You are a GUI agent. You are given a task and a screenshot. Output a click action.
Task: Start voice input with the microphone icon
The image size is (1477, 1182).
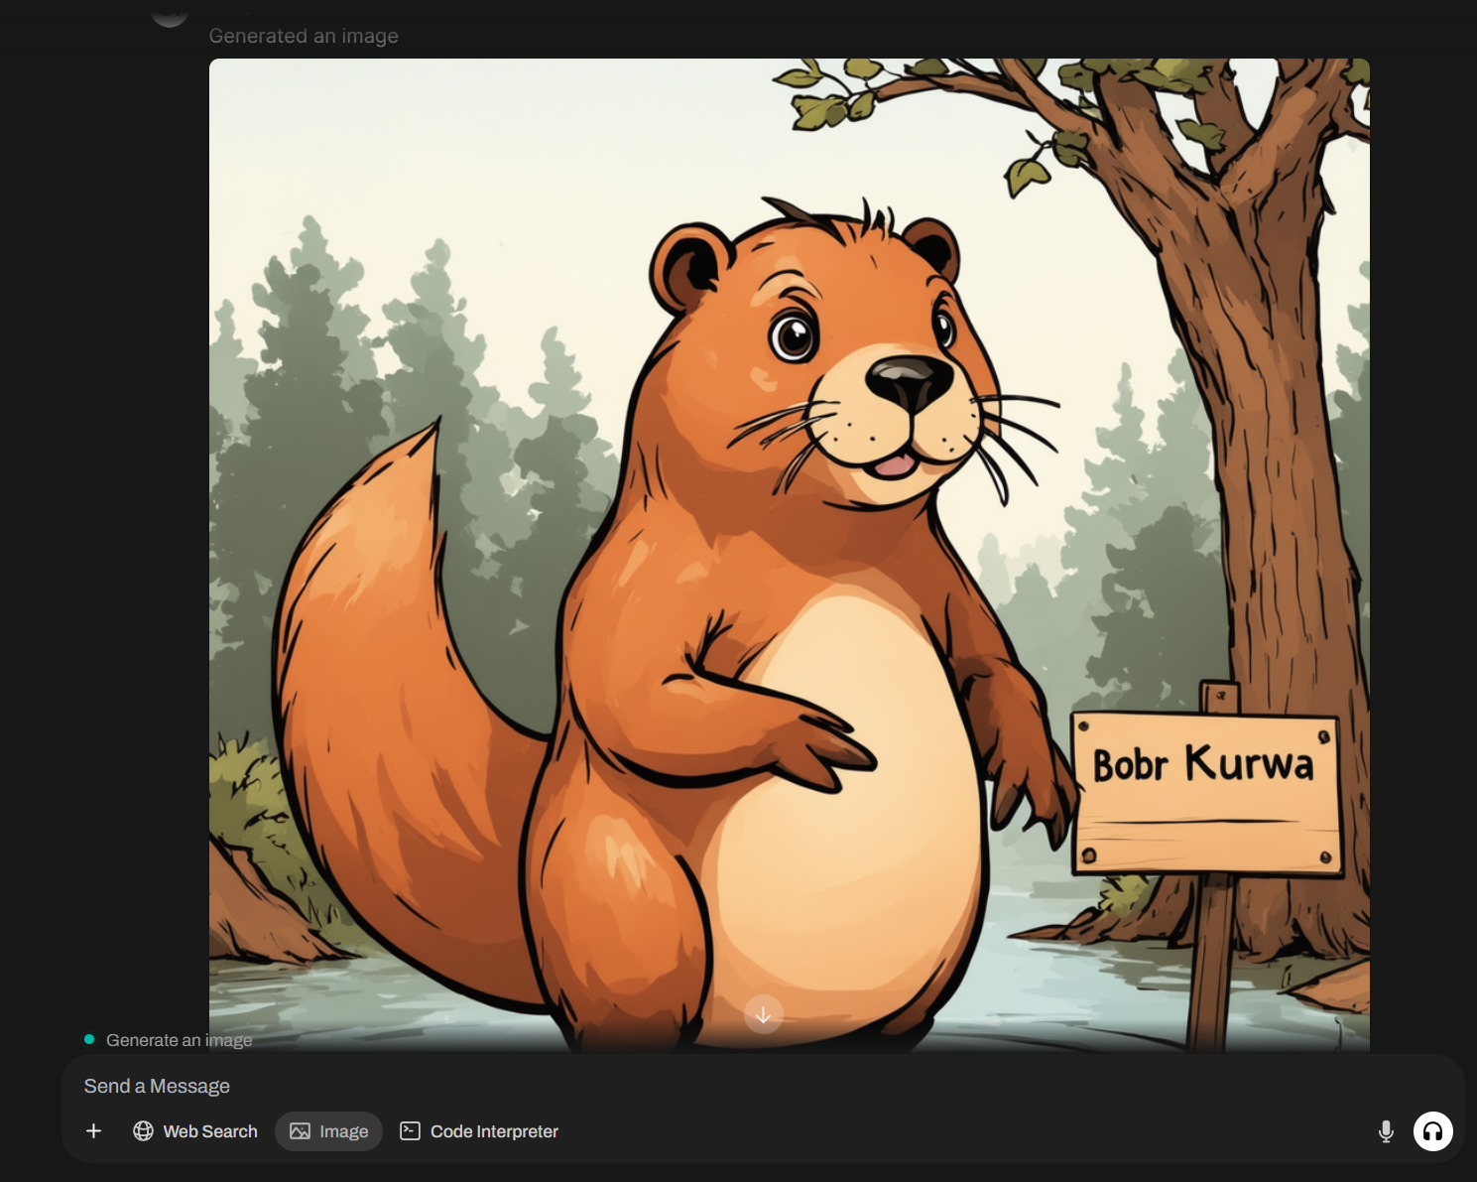point(1386,1131)
